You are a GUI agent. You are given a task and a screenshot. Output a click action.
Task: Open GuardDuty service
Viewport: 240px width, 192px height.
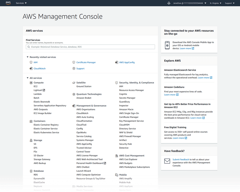click(x=124, y=102)
